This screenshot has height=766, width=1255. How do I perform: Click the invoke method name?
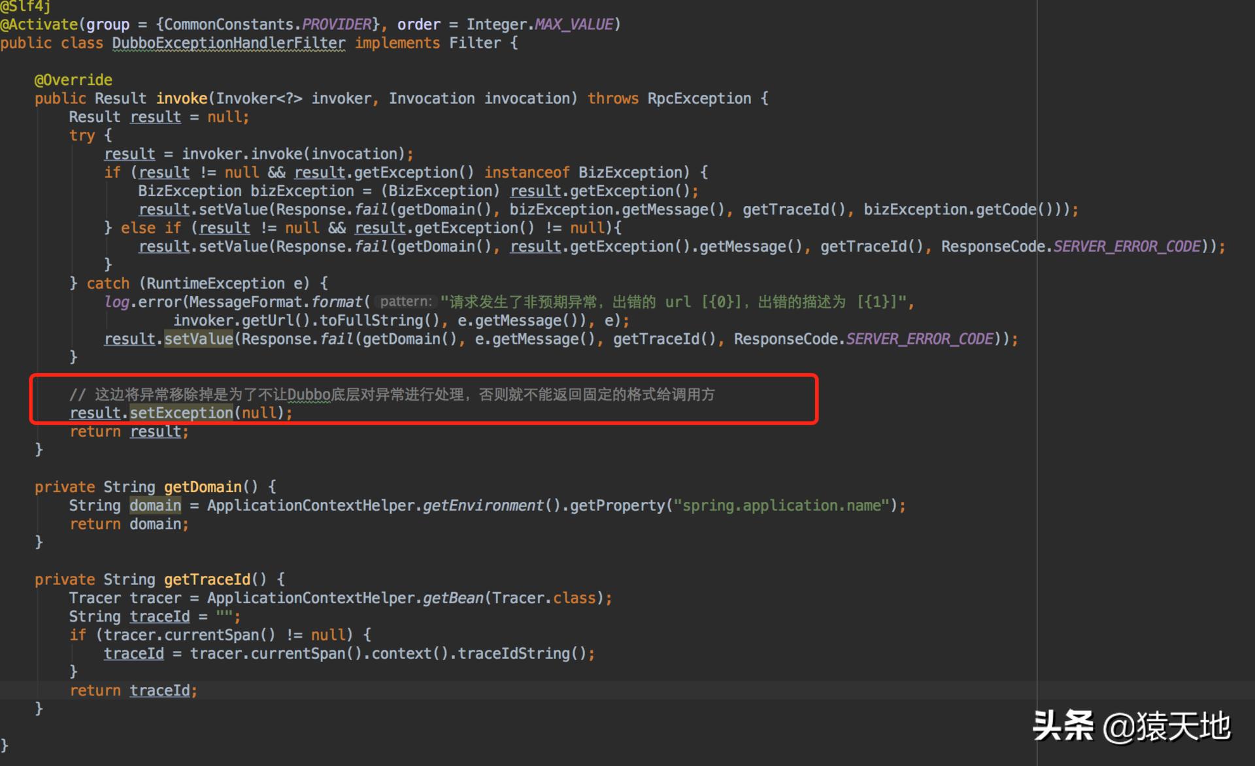click(x=181, y=99)
